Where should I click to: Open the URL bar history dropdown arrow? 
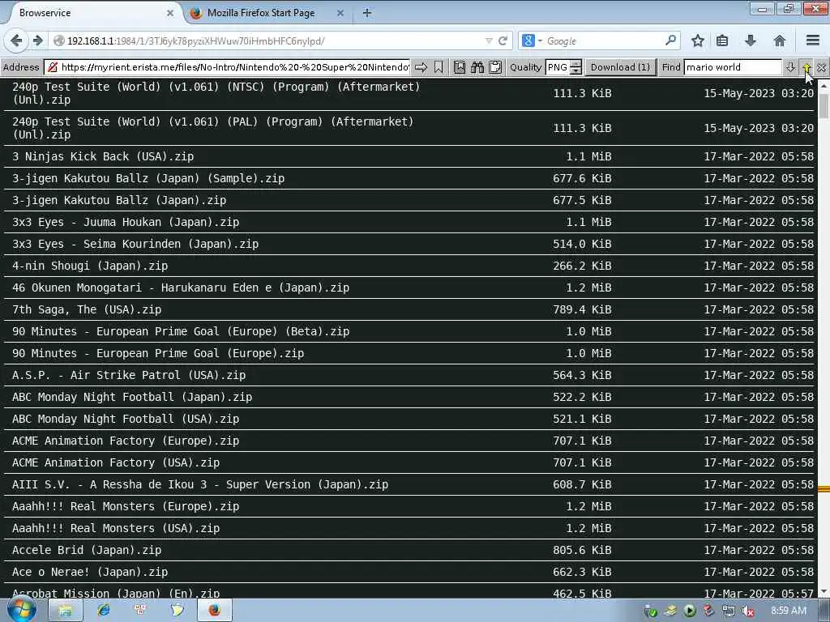489,40
